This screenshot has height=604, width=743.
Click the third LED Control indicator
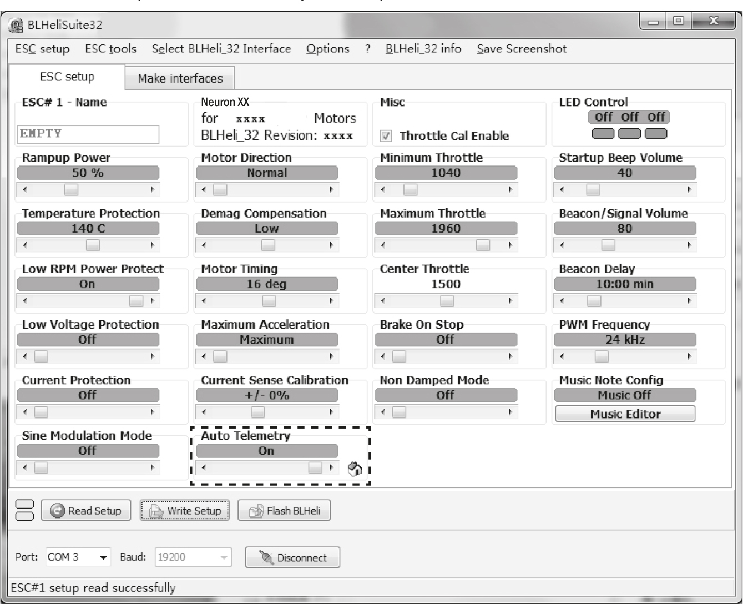tap(655, 133)
